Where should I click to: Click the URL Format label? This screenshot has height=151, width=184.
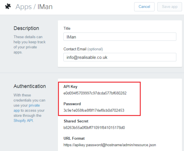[74, 138]
